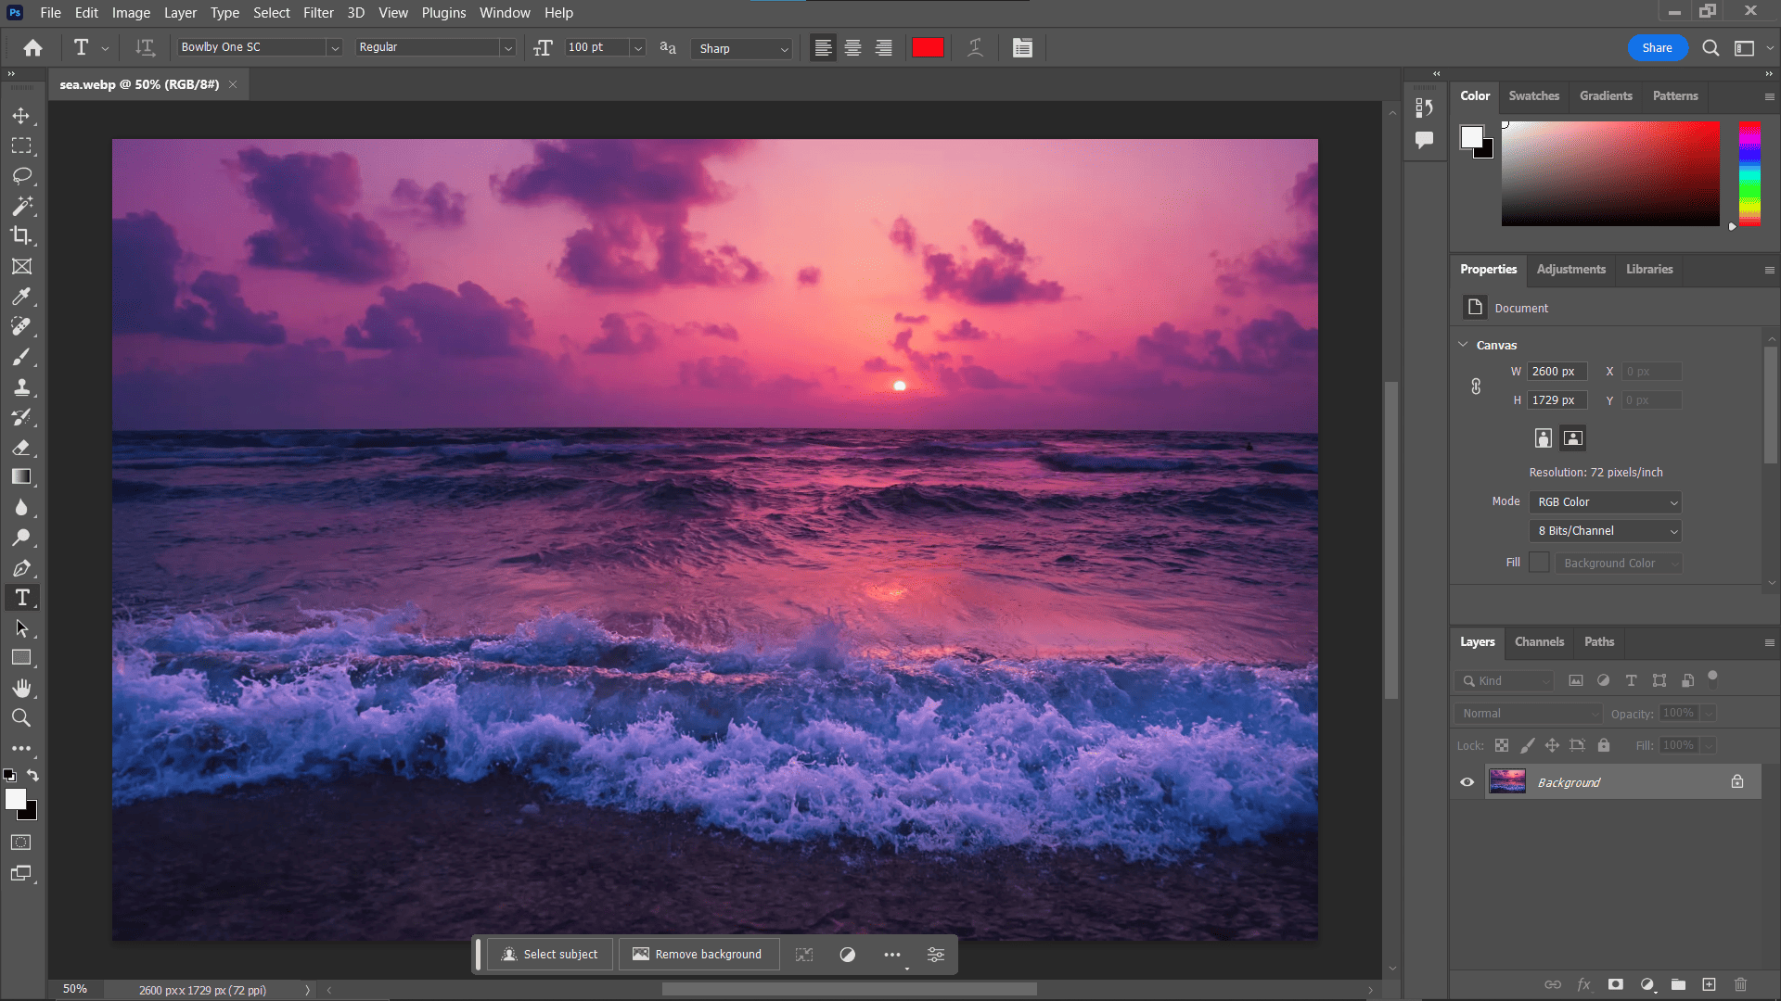Select the Pen tool
Viewport: 1781px width, 1001px height.
coord(23,568)
